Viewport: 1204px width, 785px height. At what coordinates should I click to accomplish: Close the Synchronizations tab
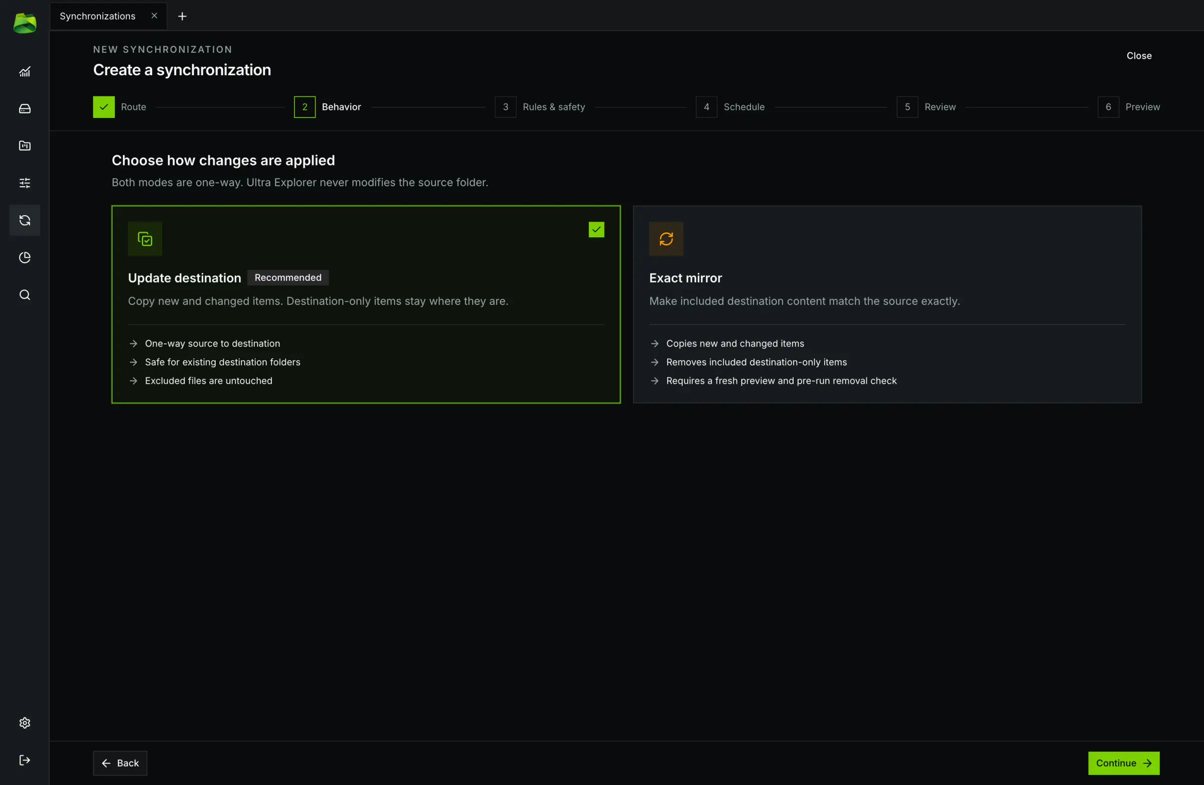click(x=155, y=16)
